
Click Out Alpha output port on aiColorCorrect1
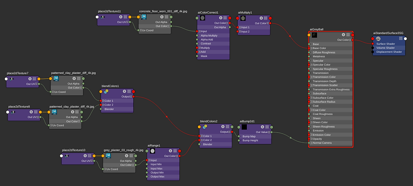point(230,27)
